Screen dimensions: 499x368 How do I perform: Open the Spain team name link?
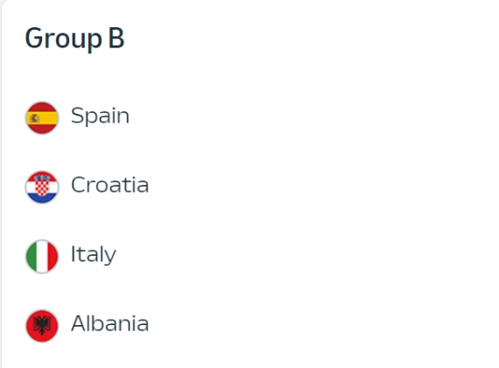tap(100, 116)
